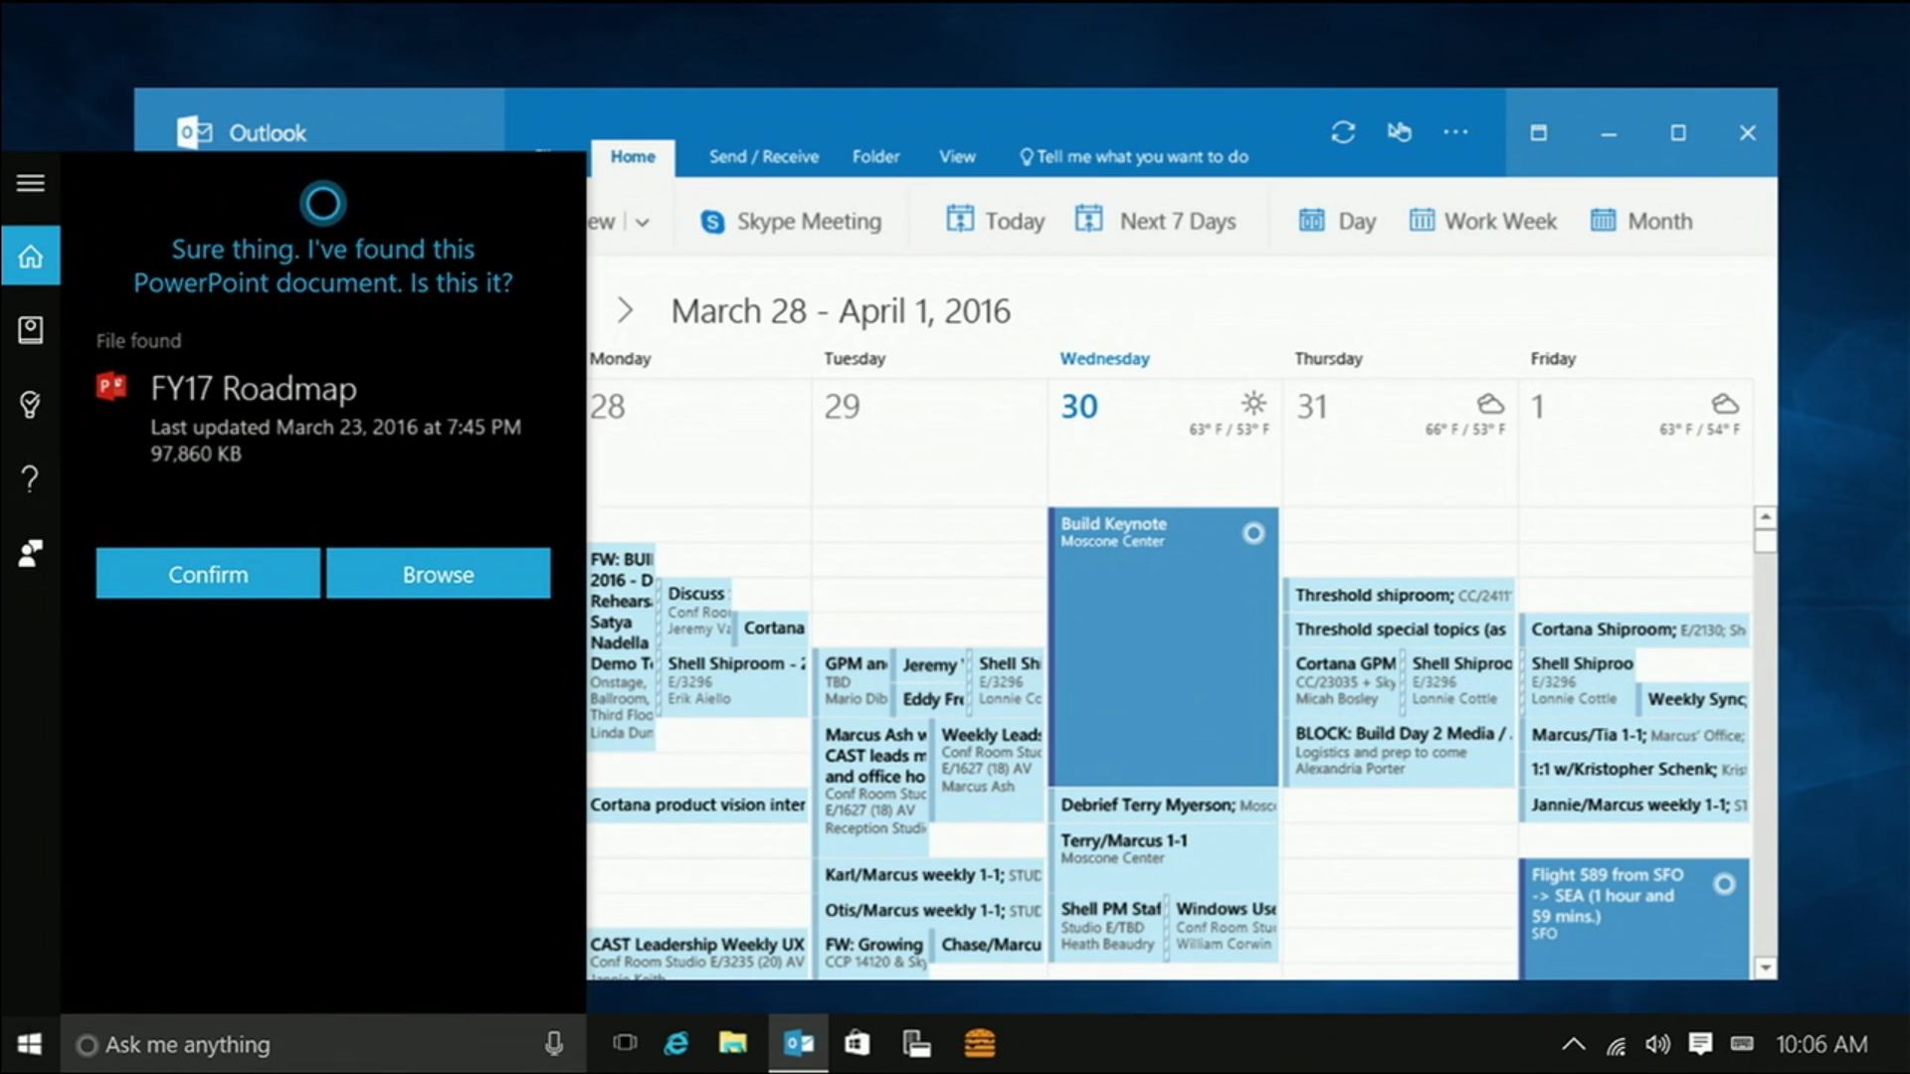1910x1074 pixels.
Task: Go to next week with chevron arrow
Action: coord(625,310)
